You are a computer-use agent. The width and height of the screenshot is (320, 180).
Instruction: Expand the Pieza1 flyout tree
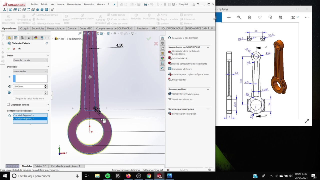coord(52,38)
